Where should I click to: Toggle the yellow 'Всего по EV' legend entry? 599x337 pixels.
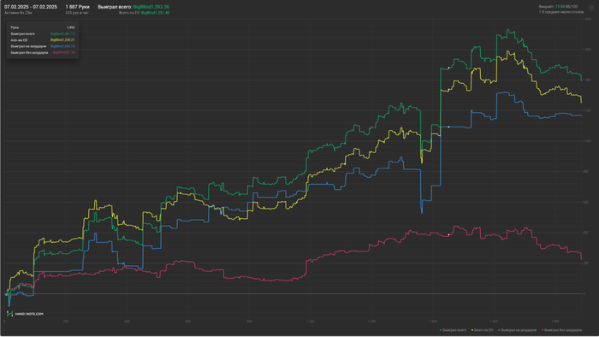click(483, 330)
